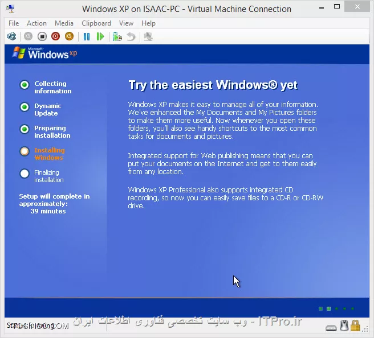Click the mouse status icon
The height and width of the screenshot is (338, 374).
344,325
